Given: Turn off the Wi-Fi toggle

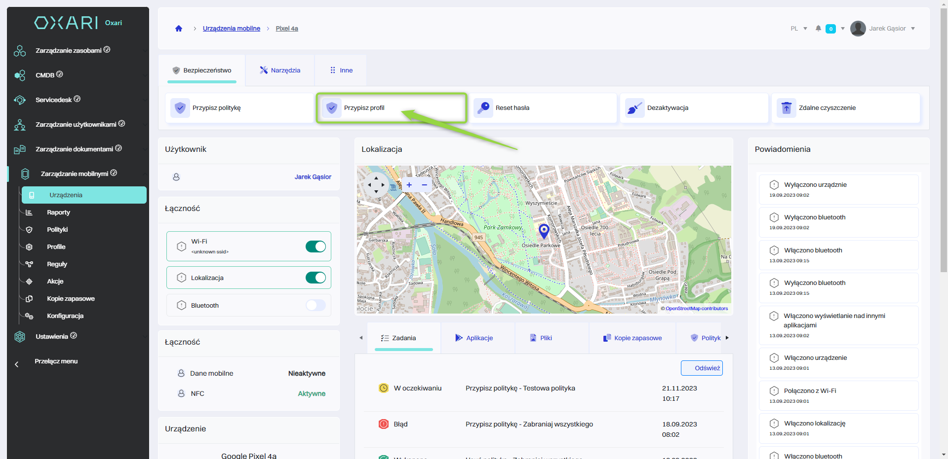Looking at the screenshot, I should [x=316, y=247].
